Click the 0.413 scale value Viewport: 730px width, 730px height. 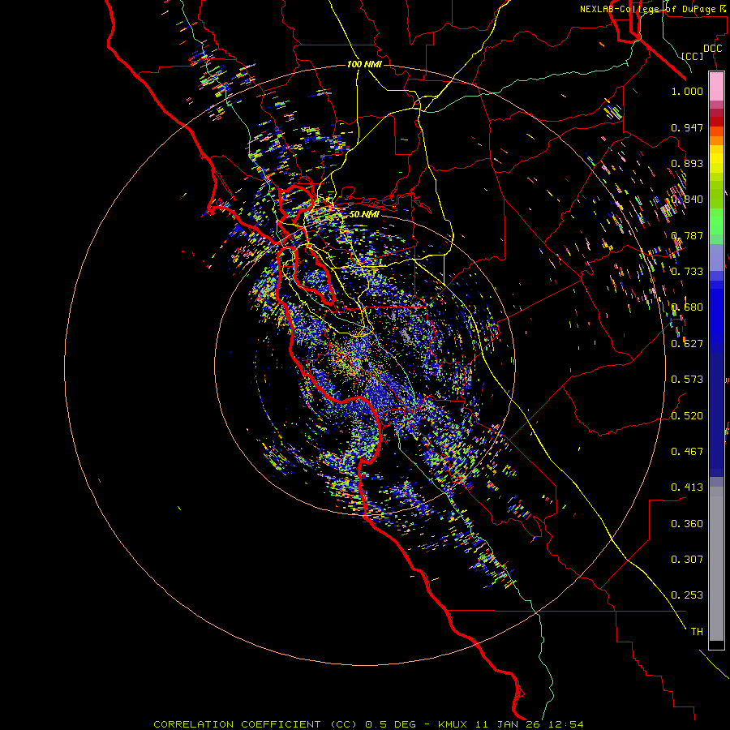pos(687,487)
